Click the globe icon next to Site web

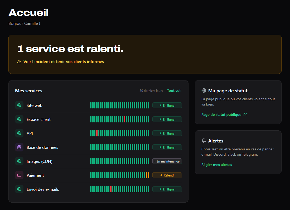click(x=19, y=105)
